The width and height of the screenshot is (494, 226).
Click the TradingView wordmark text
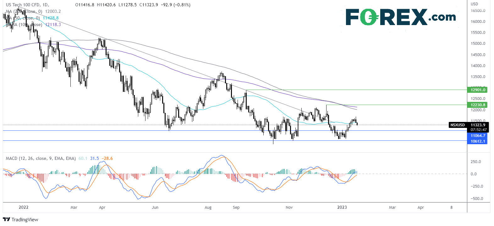point(25,219)
